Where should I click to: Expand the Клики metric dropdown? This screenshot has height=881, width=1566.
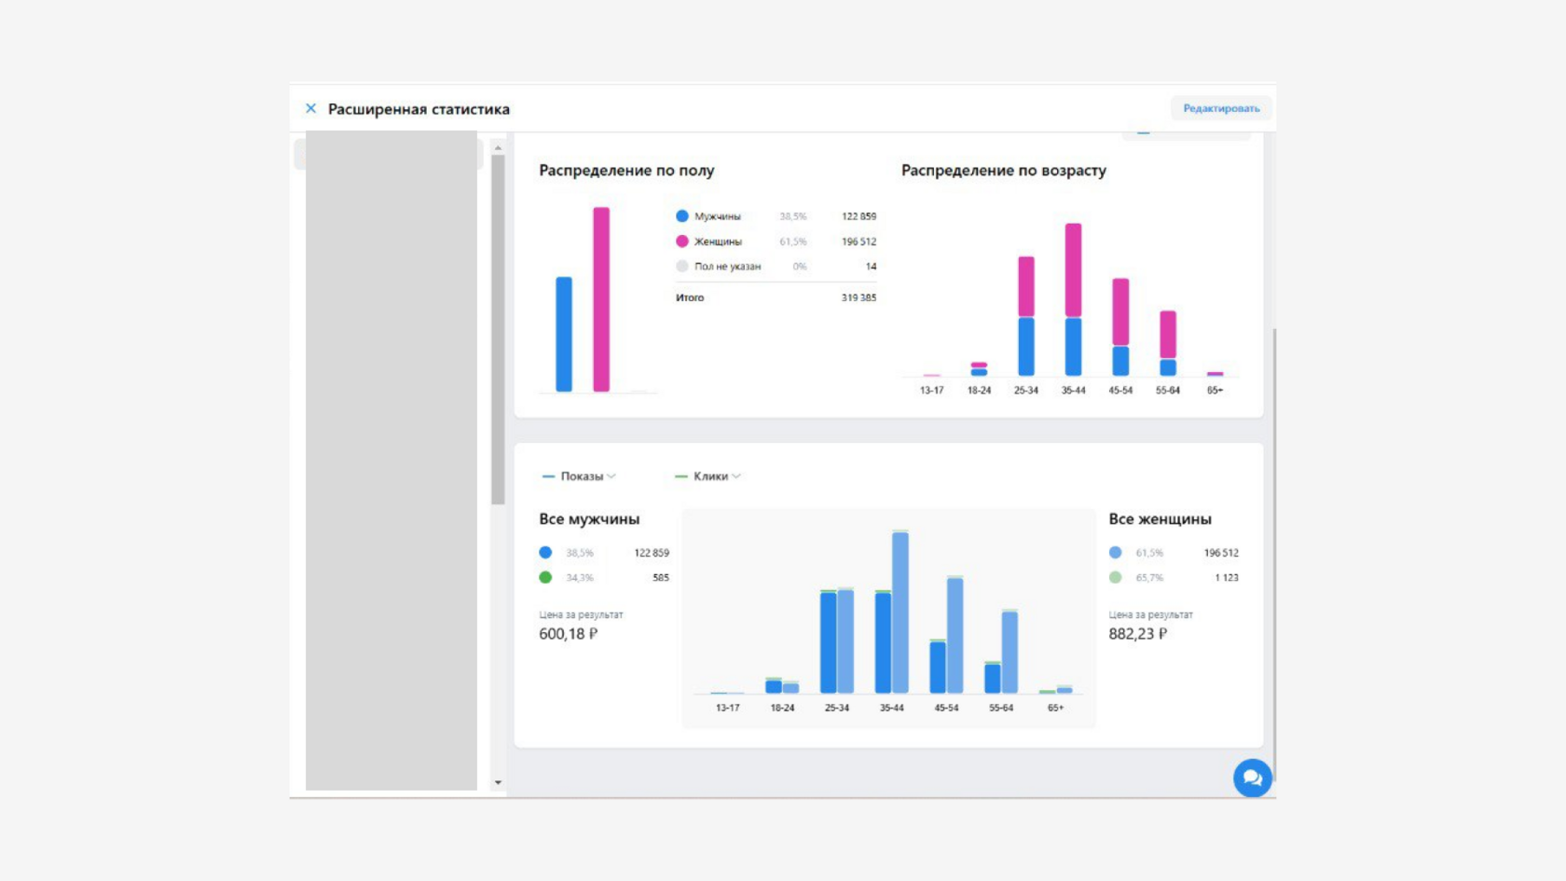pyautogui.click(x=707, y=476)
